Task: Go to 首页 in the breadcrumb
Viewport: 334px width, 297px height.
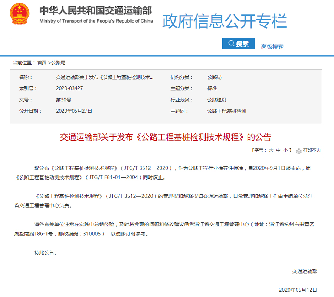Action: coord(42,62)
